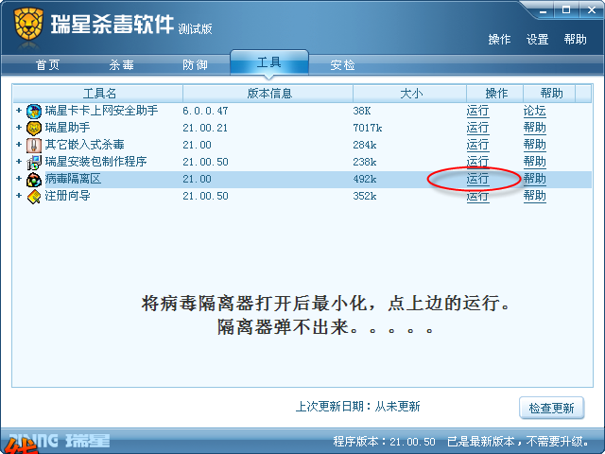Expand the 瑞星卡卡上网安全助手 row
The height and width of the screenshot is (454, 605).
19,110
